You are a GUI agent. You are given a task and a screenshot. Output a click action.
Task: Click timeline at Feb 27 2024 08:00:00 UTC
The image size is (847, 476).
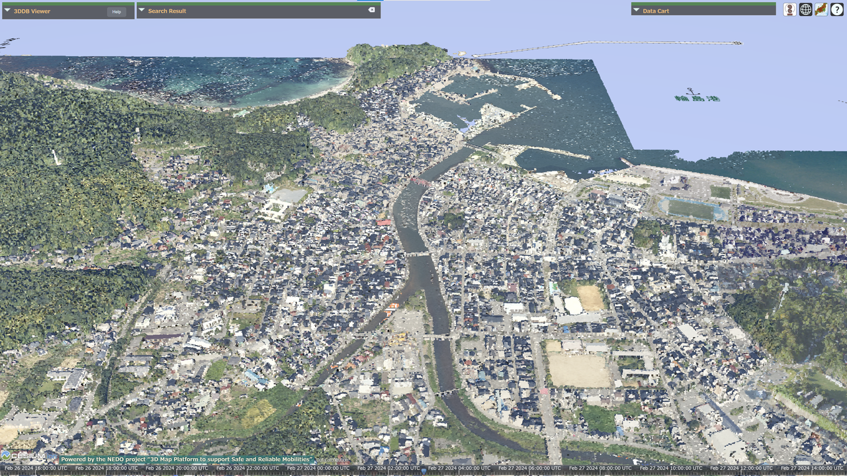tap(600, 468)
